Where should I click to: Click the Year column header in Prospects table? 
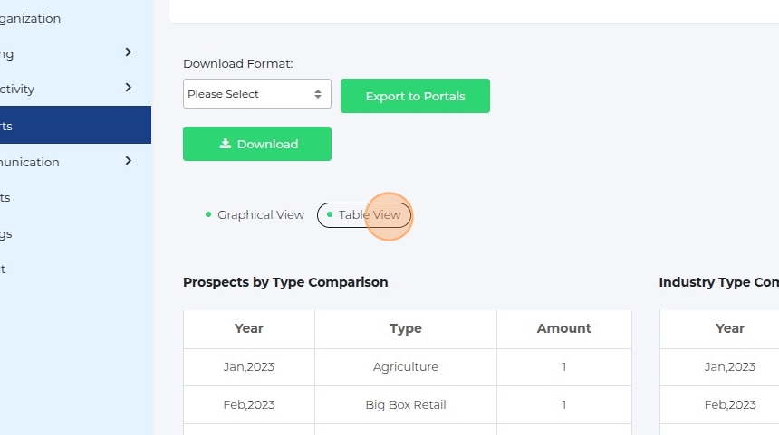[x=249, y=329]
